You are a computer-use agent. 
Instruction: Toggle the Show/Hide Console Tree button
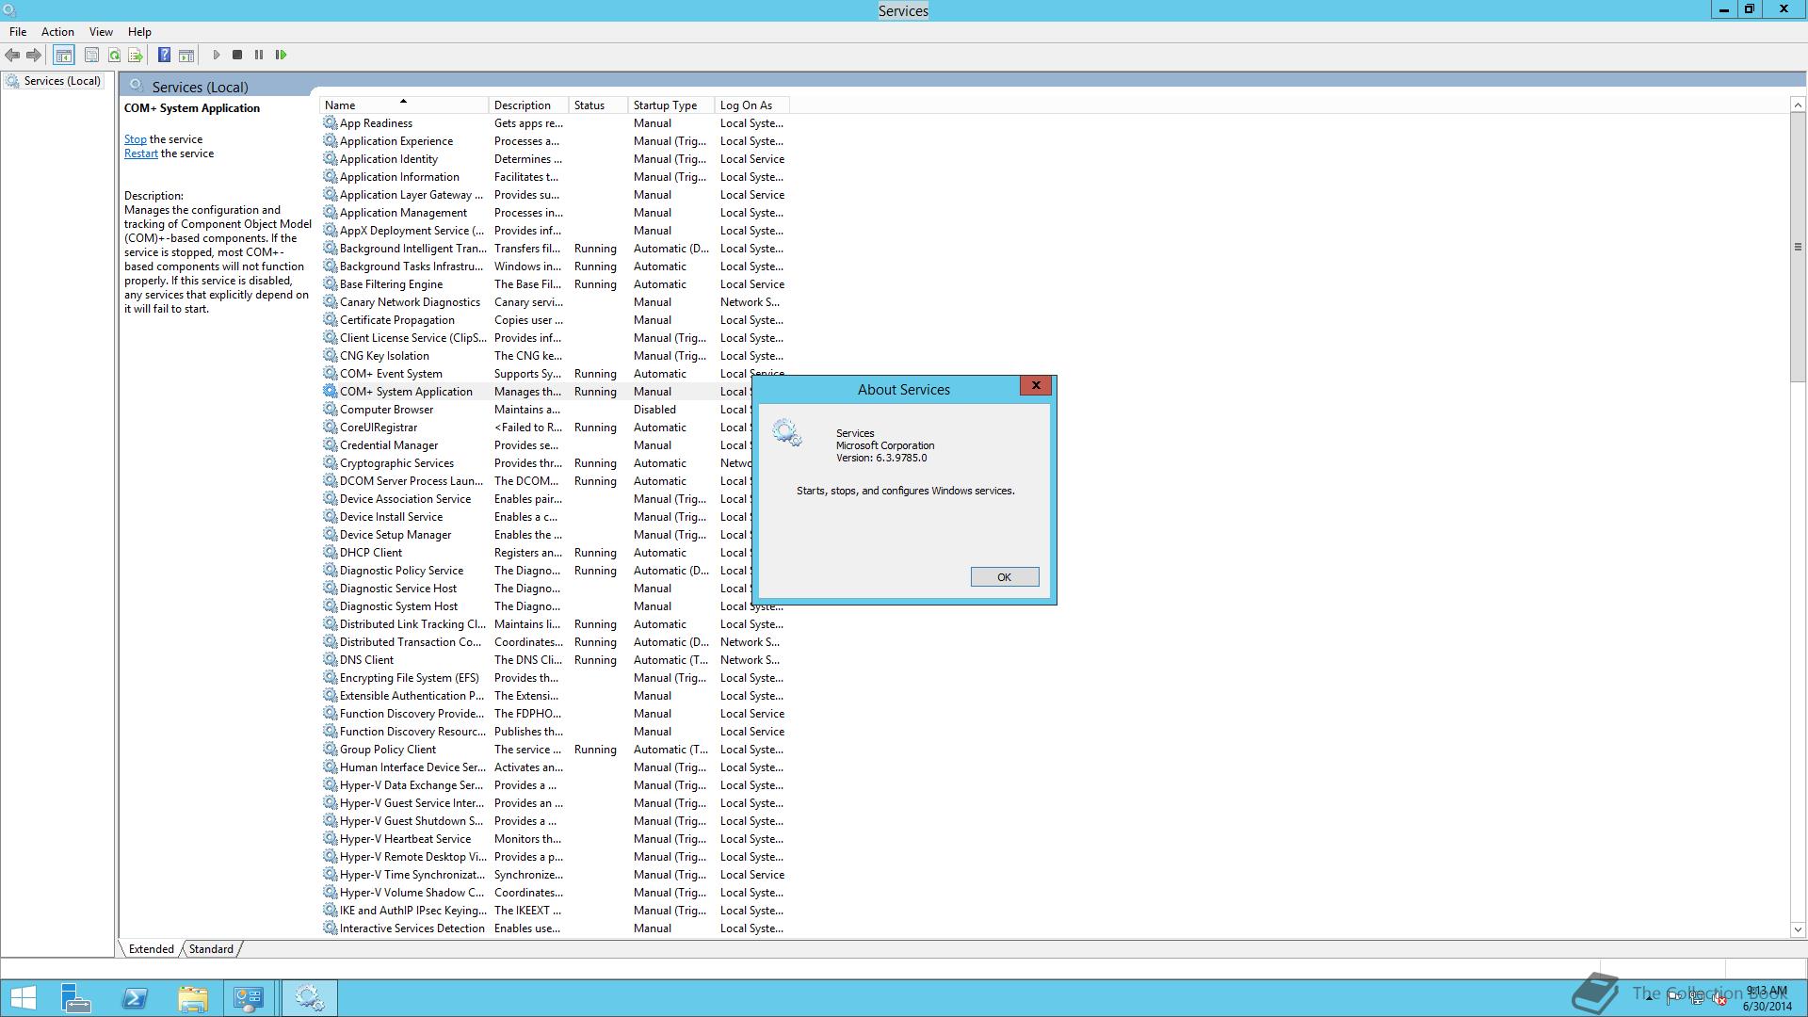tap(63, 55)
